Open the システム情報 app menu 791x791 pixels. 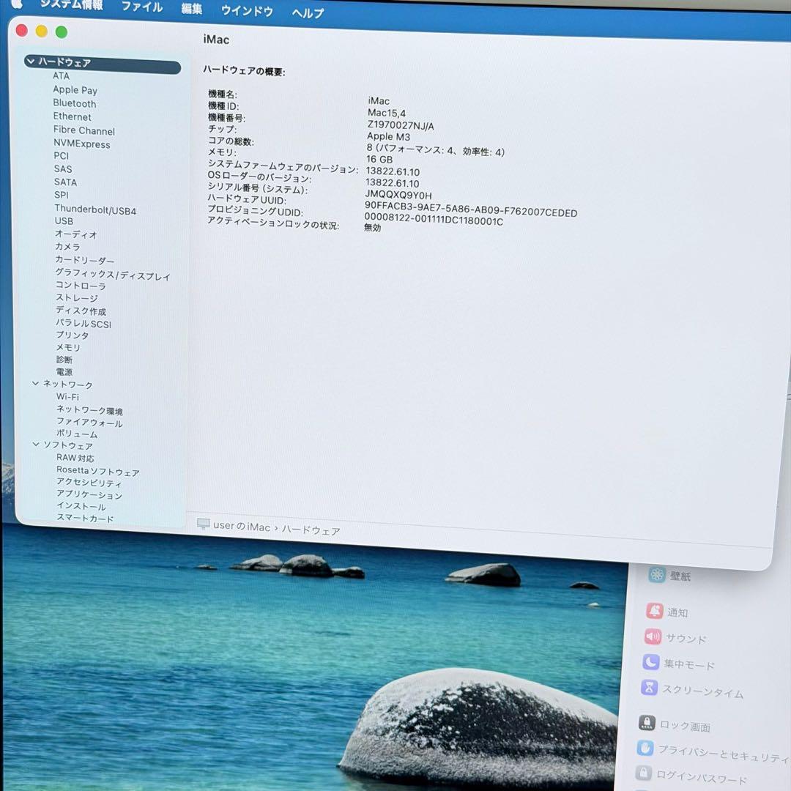coord(71,4)
